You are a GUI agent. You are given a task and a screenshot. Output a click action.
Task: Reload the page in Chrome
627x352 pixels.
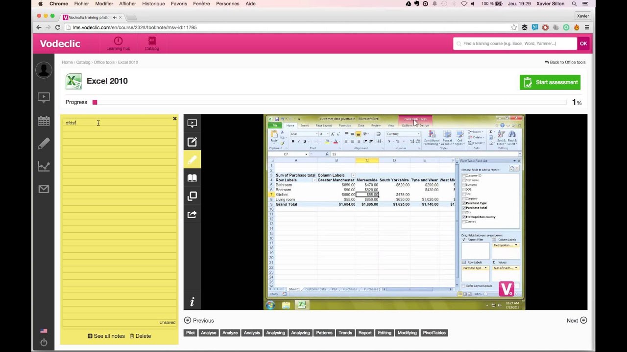(58, 27)
